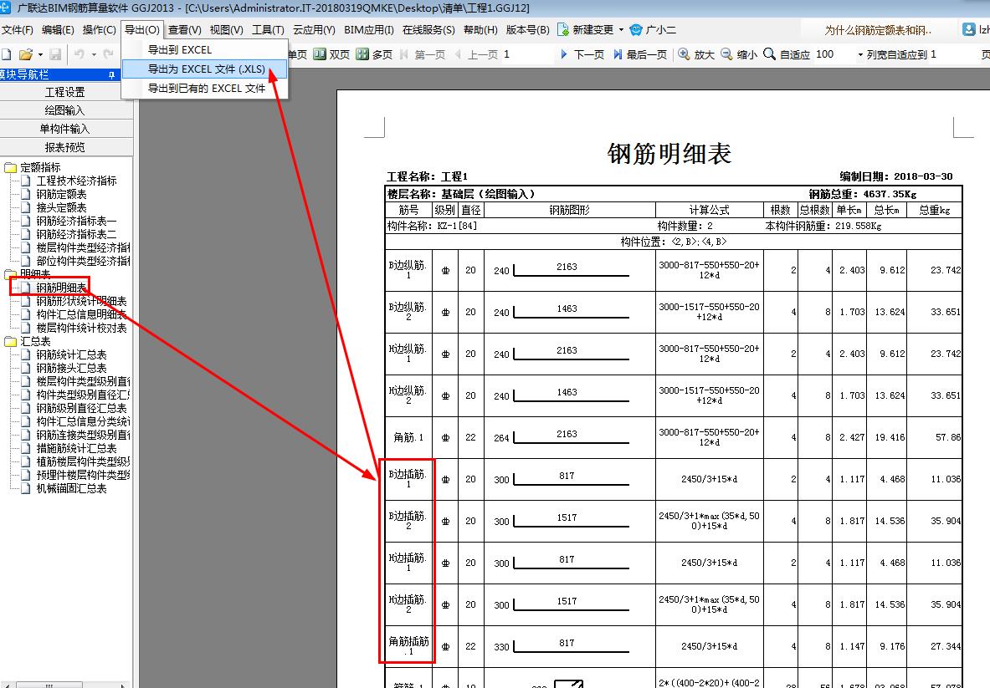
Task: Switch to 双页 double-page view
Action: (x=331, y=55)
